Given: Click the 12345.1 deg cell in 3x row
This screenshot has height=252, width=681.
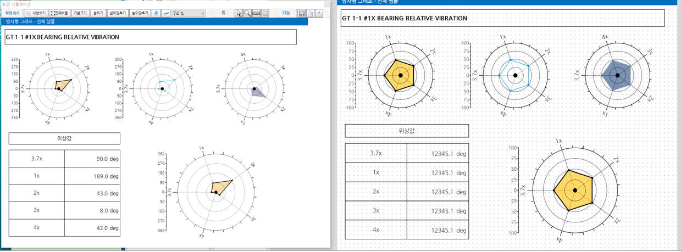Looking at the screenshot, I should click(438, 211).
